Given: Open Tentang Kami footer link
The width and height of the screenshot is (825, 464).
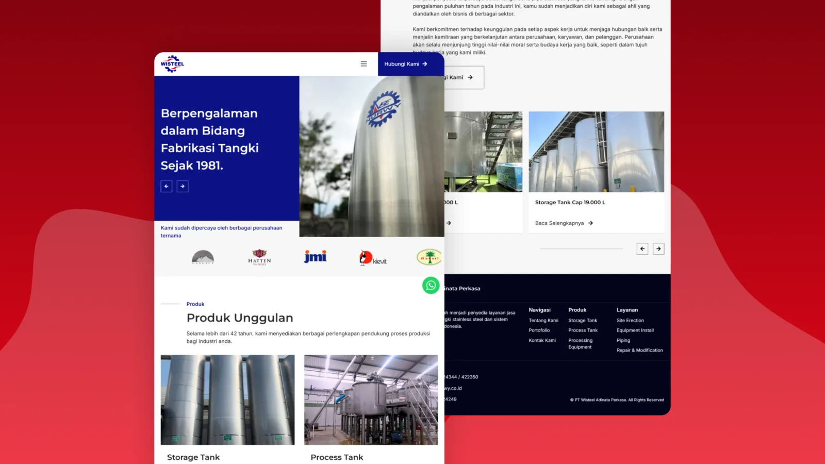Looking at the screenshot, I should (543, 321).
